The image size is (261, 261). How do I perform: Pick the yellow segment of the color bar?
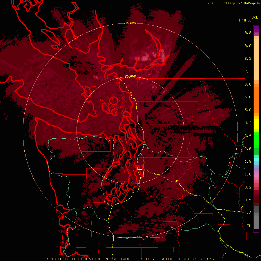point(256,124)
